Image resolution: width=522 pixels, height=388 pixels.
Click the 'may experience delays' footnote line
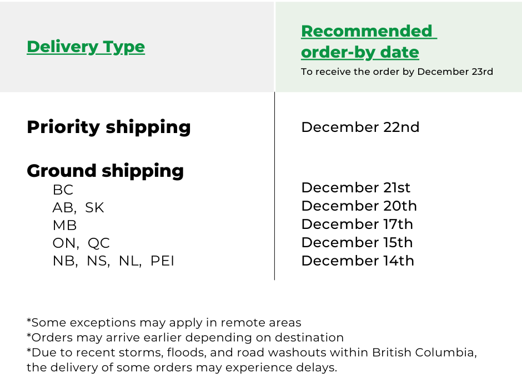pos(182,367)
